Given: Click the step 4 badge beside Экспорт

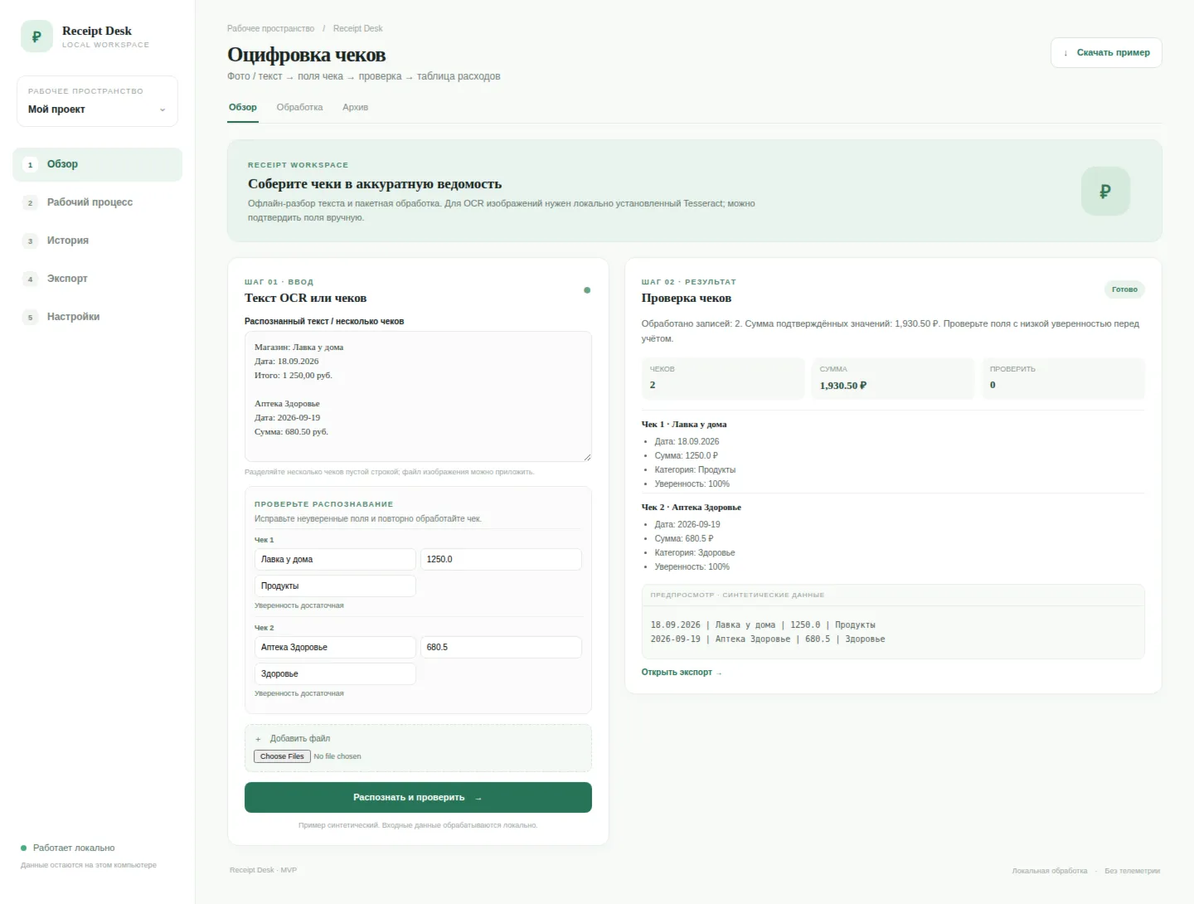Looking at the screenshot, I should (31, 279).
